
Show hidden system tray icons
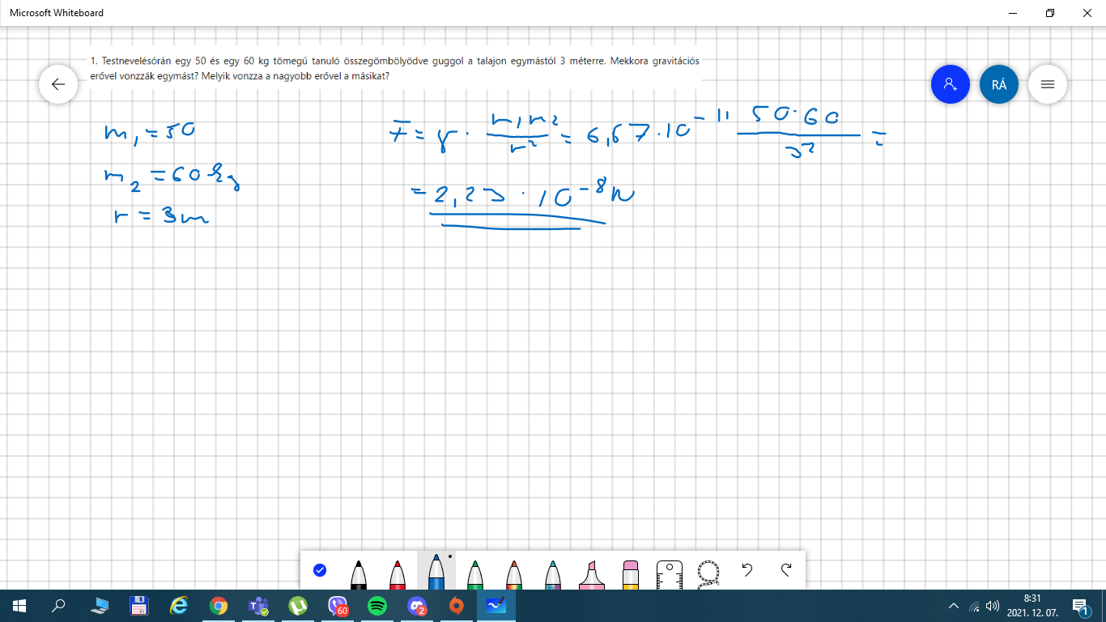click(954, 606)
